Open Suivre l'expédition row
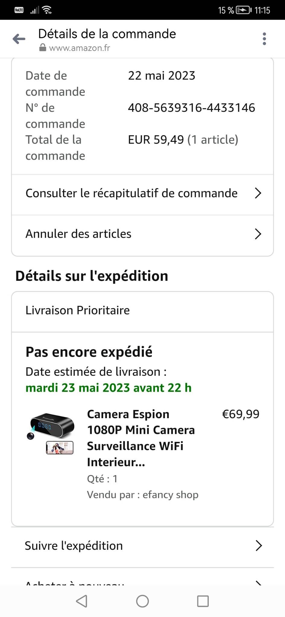This screenshot has height=617, width=285. (x=74, y=546)
